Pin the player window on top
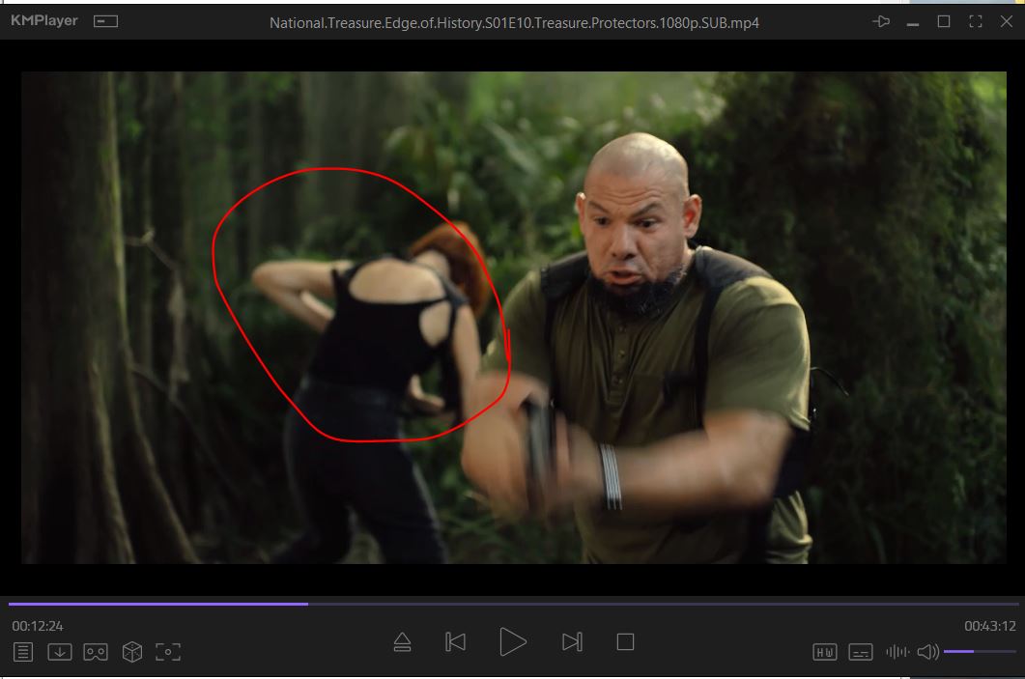Viewport: 1025px width, 679px height. (x=881, y=21)
